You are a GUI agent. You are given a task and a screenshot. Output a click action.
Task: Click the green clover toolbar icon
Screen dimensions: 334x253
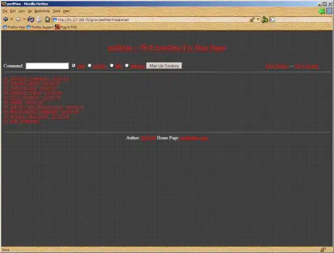coord(321,11)
